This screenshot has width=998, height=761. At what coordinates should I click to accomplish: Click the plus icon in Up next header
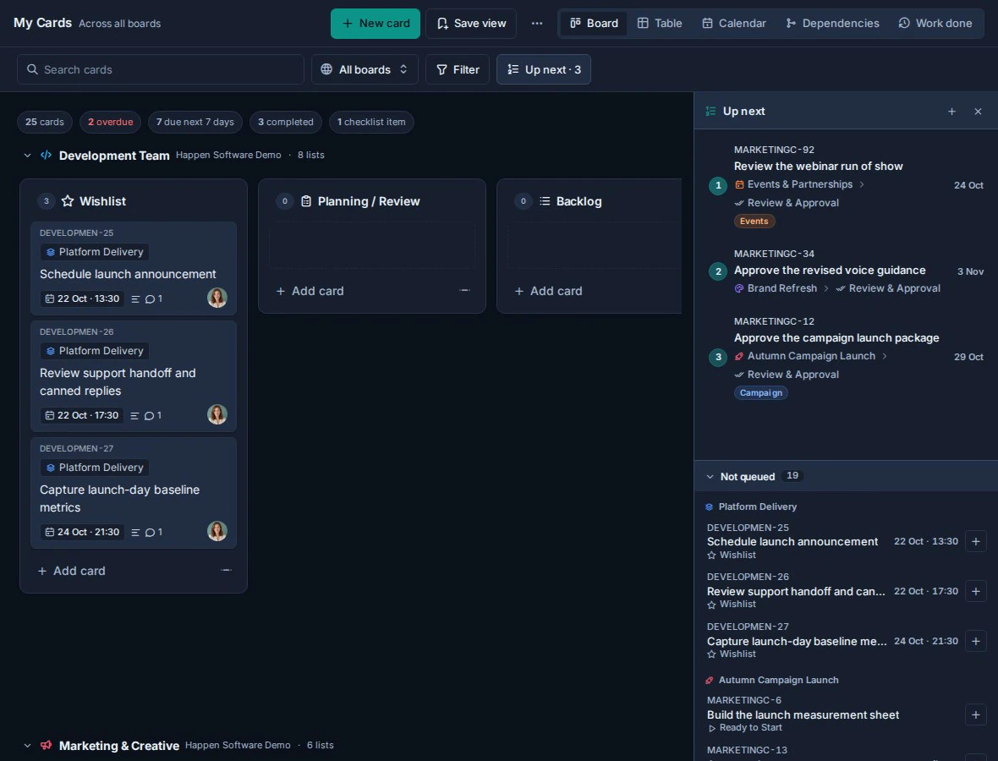pos(951,112)
